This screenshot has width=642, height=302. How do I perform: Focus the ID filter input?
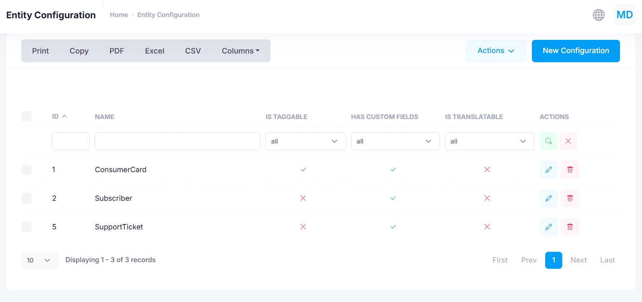pos(71,141)
